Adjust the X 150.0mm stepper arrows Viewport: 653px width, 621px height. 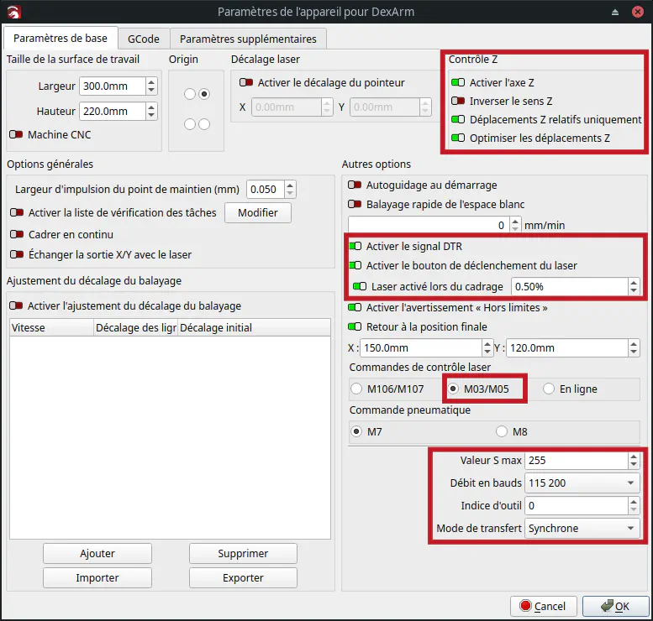point(487,347)
